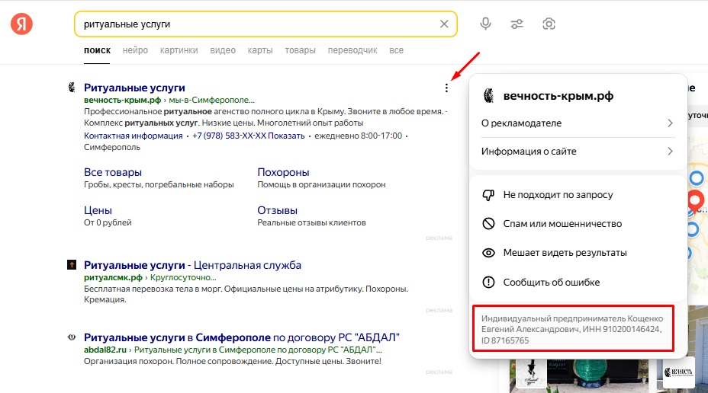Open Контактная информация link
The width and height of the screenshot is (708, 393).
coord(134,136)
